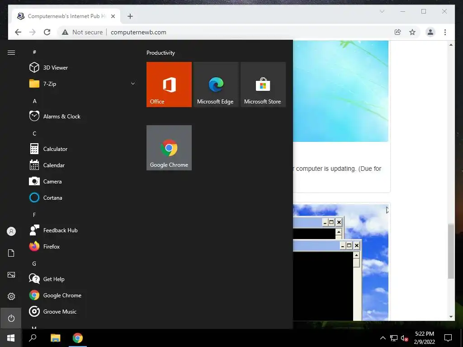Screen dimensions: 463x347
Task: Click the 'F' letter header
Action: (x=34, y=215)
